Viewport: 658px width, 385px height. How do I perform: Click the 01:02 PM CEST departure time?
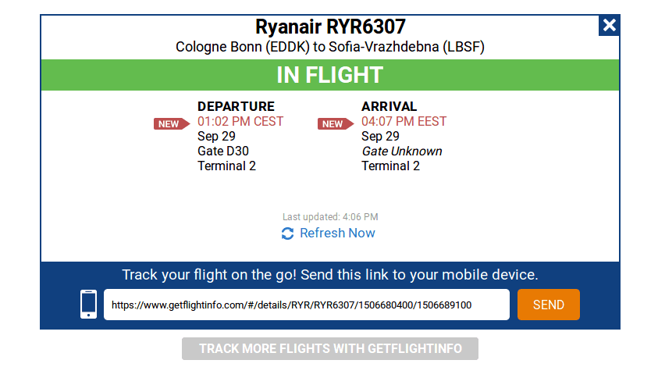(240, 122)
